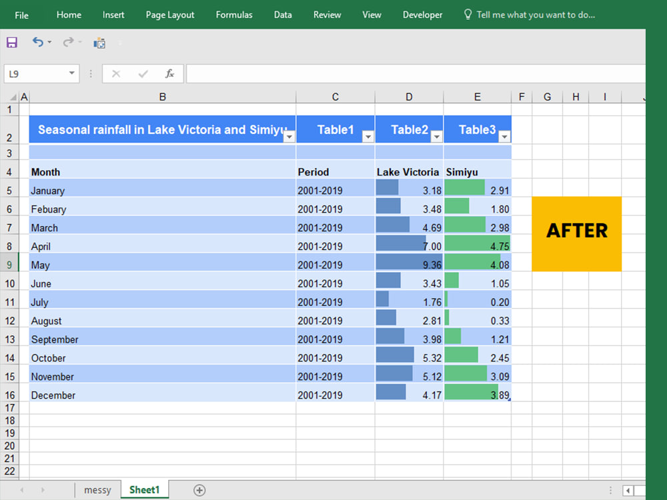Viewport: 667px width, 500px height.
Task: Switch to the messy sheet tab
Action: pos(97,490)
